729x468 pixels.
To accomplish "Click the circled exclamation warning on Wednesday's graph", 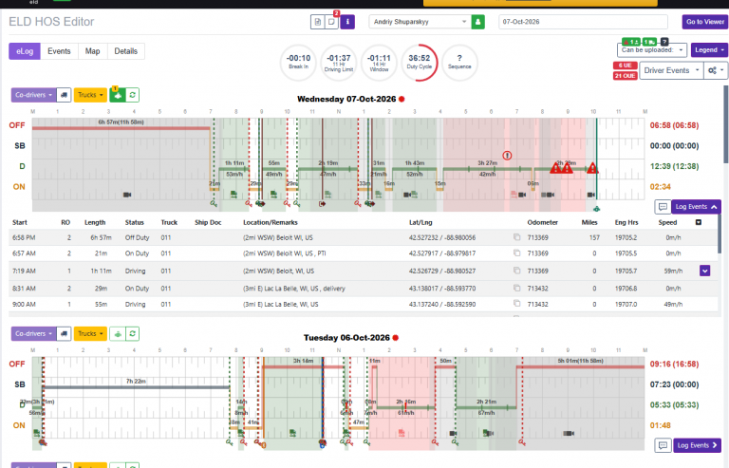I will point(507,156).
